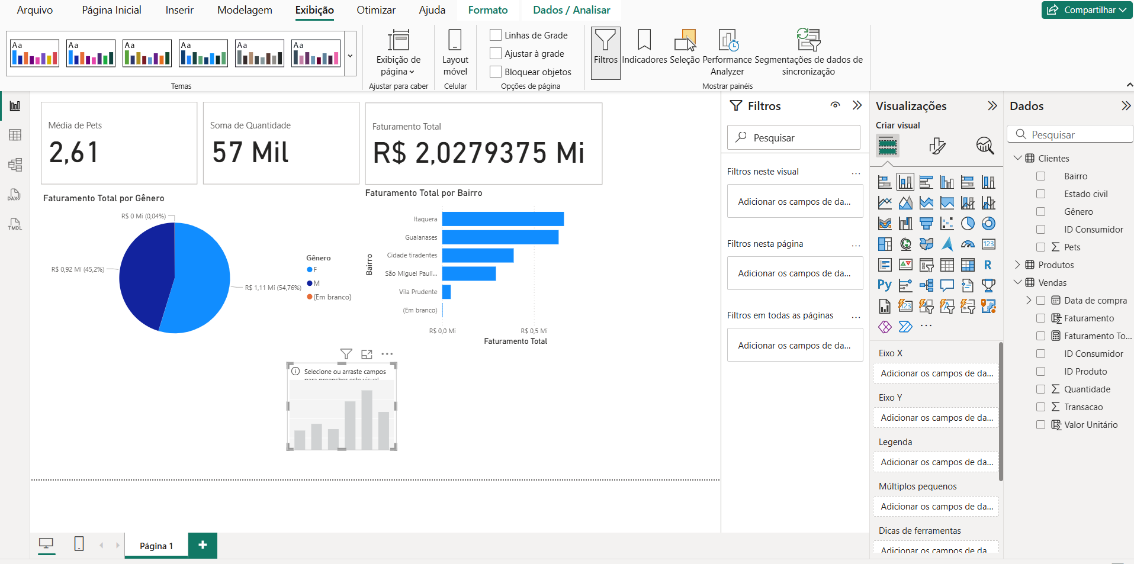This screenshot has width=1134, height=564.
Task: Select the Azure Maps arrow icon
Action: [947, 244]
